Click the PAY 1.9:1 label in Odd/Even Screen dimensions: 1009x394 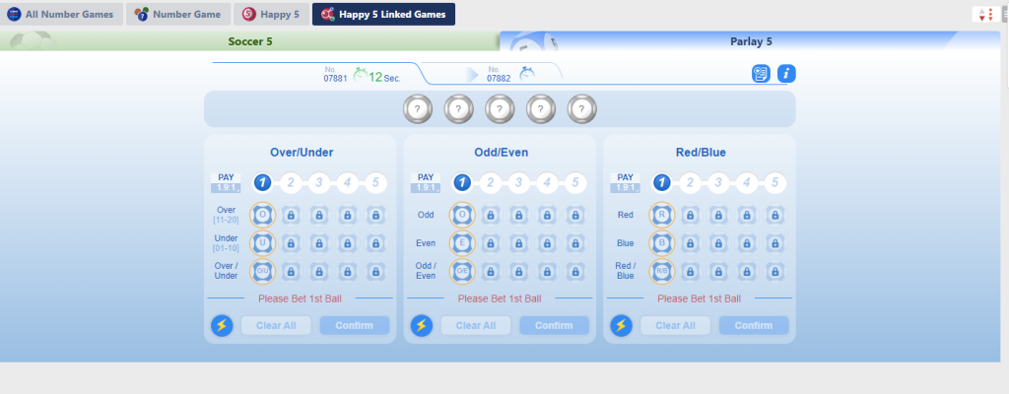[426, 183]
